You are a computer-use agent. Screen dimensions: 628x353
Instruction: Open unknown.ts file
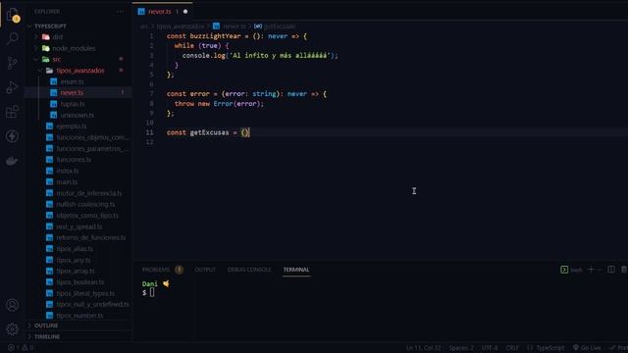78,116
